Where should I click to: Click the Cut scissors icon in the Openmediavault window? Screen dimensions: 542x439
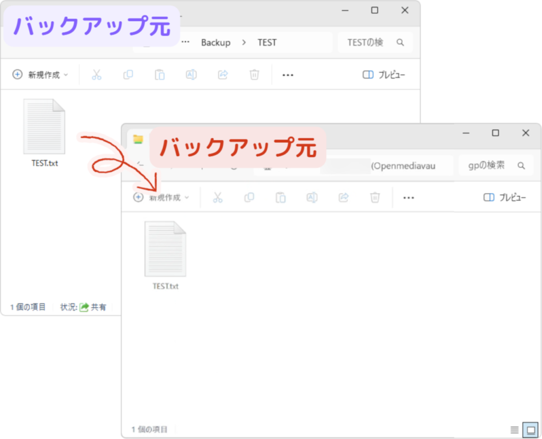(x=218, y=198)
